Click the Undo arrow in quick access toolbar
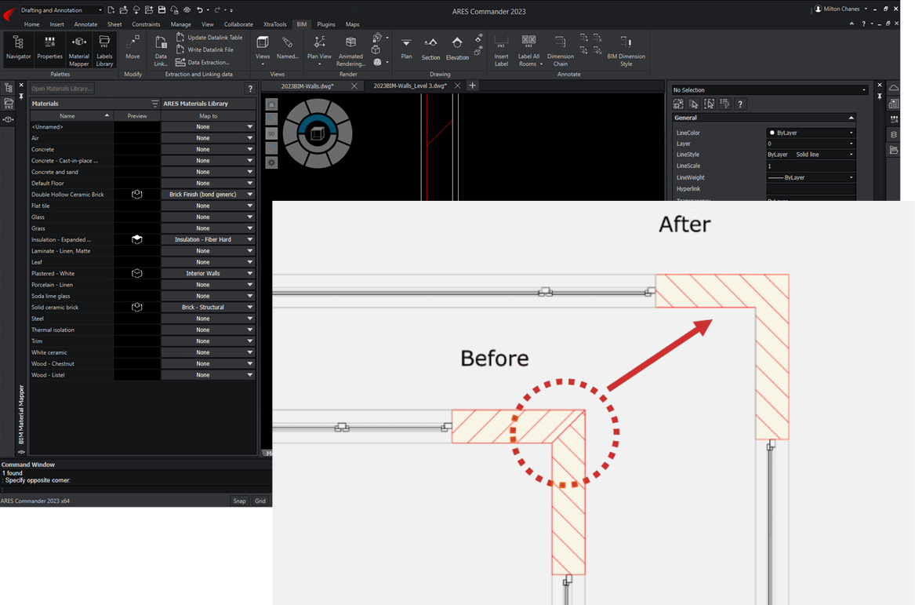Screen dimensions: 915x605 coord(200,10)
